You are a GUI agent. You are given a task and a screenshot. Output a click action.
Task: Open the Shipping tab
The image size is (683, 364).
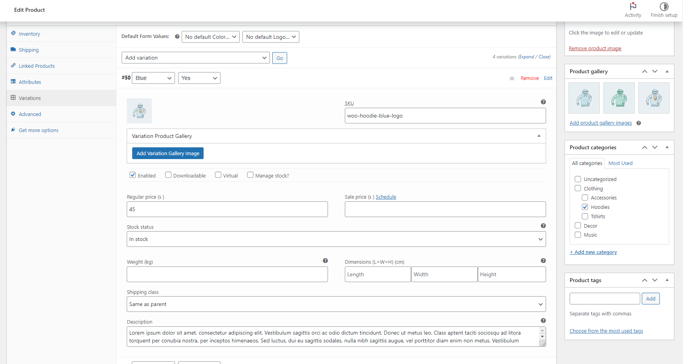pos(29,50)
